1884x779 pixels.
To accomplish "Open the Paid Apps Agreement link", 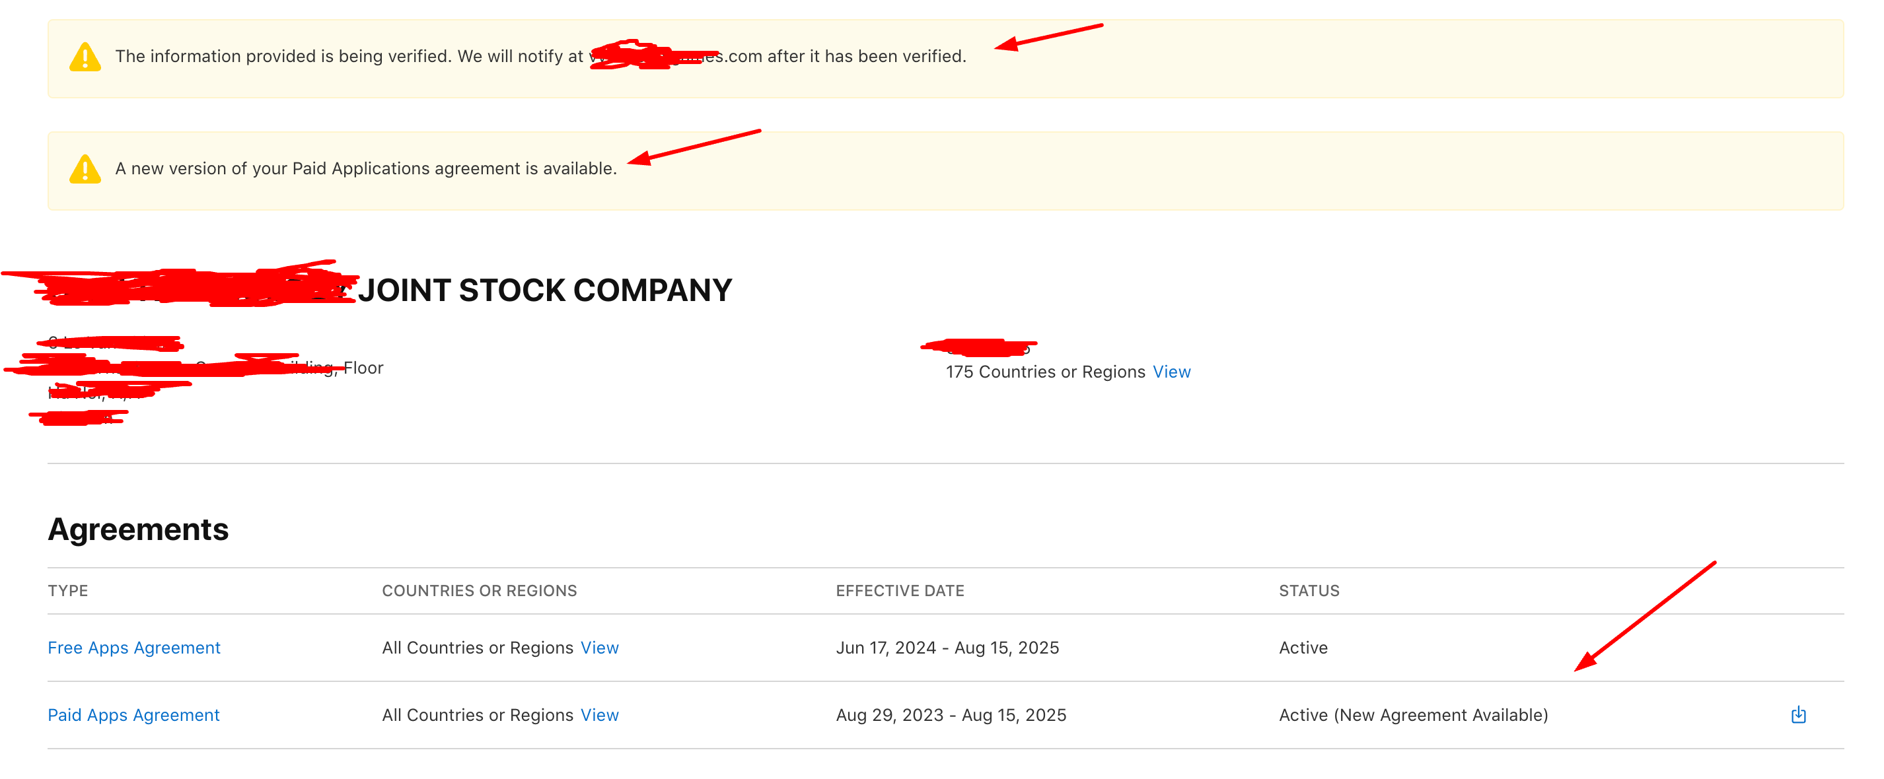I will [134, 715].
